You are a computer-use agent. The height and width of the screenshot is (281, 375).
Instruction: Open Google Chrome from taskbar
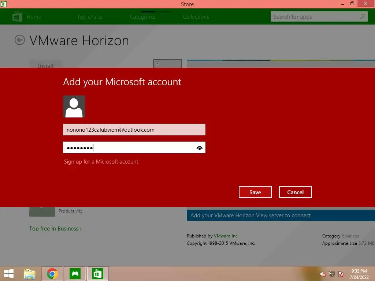[52, 274]
